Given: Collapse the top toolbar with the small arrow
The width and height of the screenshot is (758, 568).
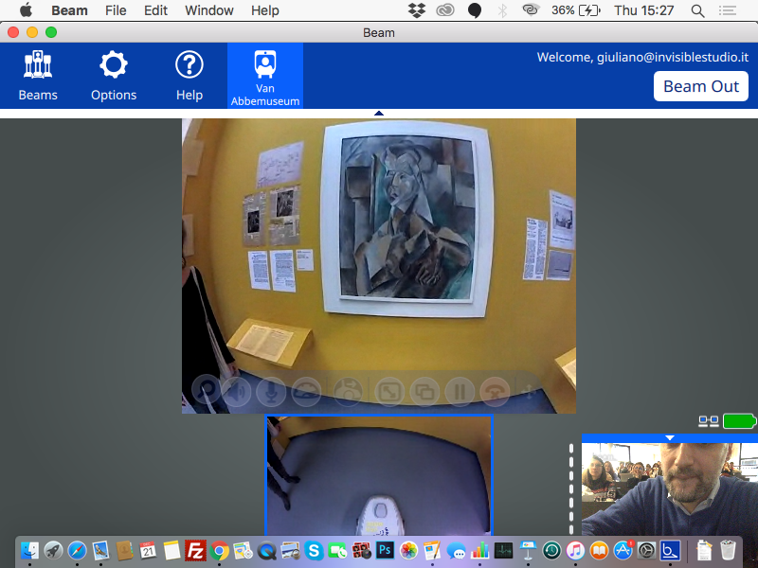Looking at the screenshot, I should tap(379, 113).
